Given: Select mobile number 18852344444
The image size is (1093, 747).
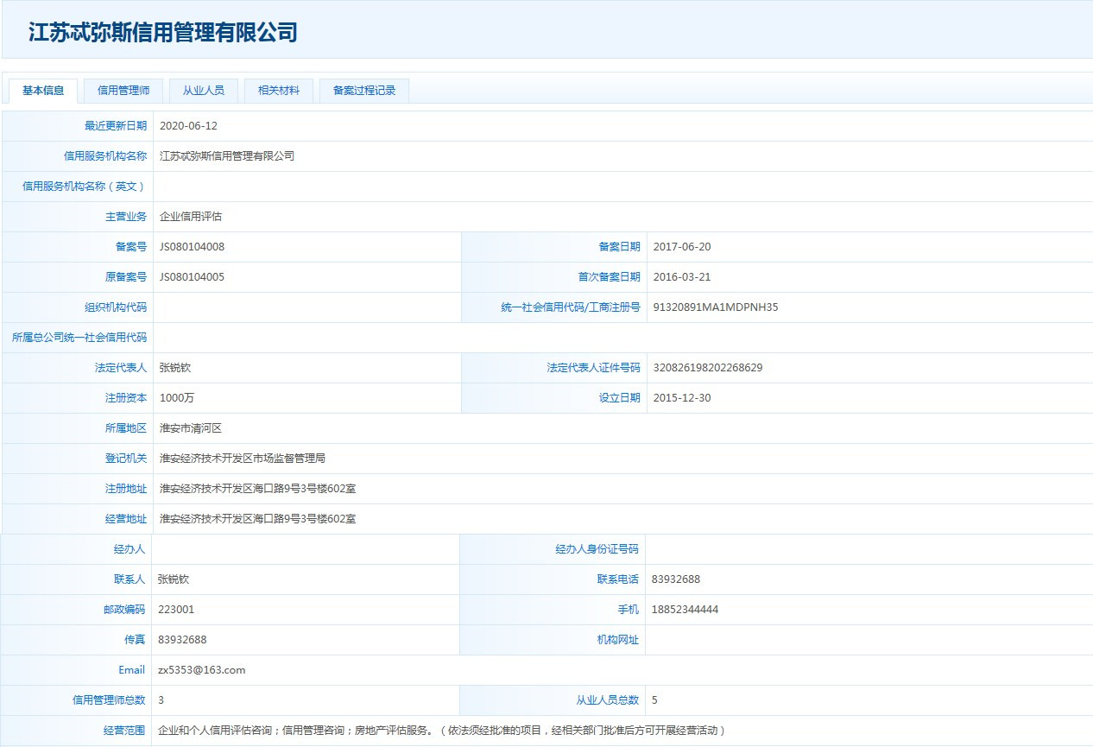Looking at the screenshot, I should (x=685, y=610).
